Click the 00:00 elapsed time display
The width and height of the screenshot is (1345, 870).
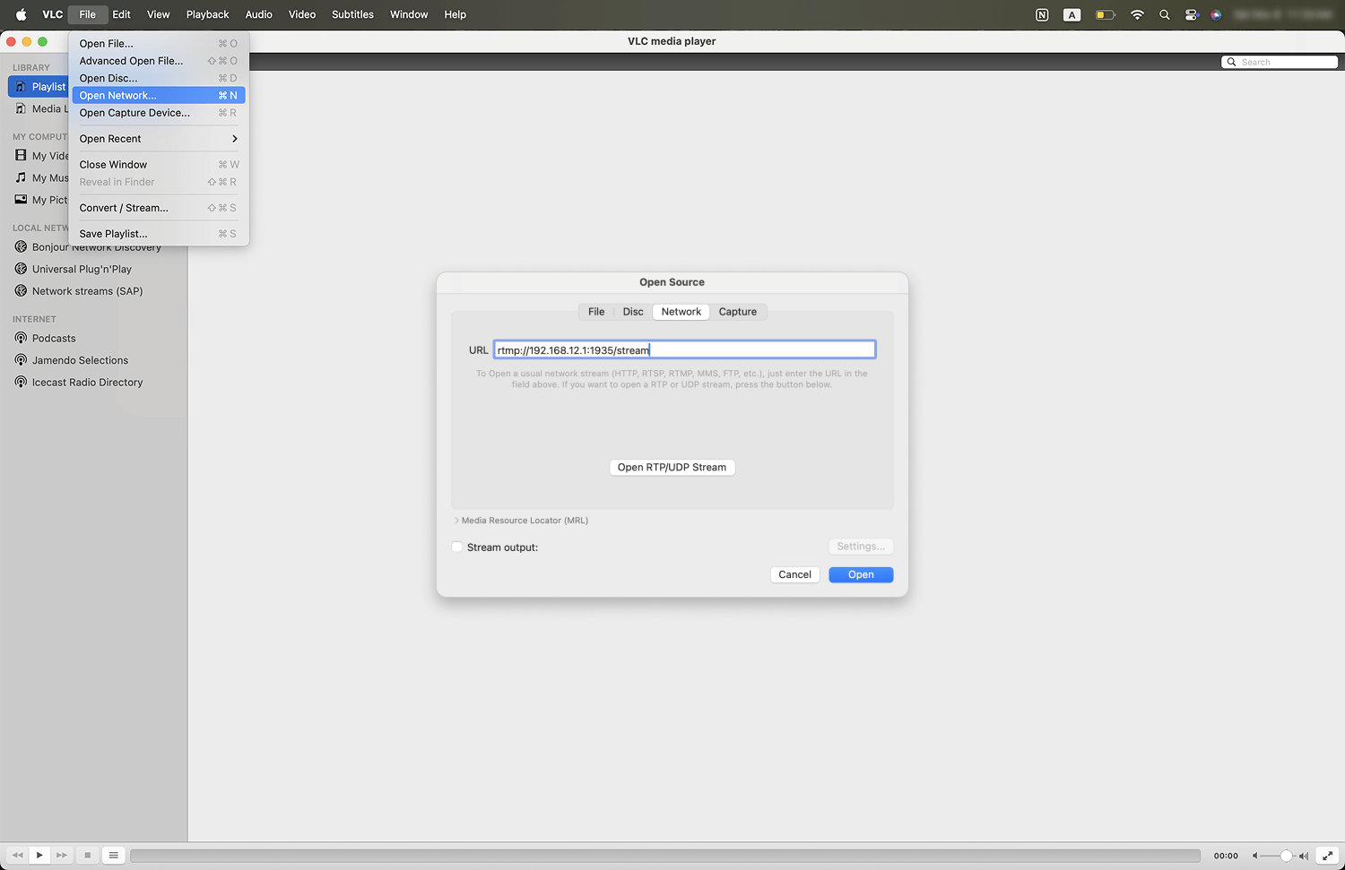coord(1226,856)
